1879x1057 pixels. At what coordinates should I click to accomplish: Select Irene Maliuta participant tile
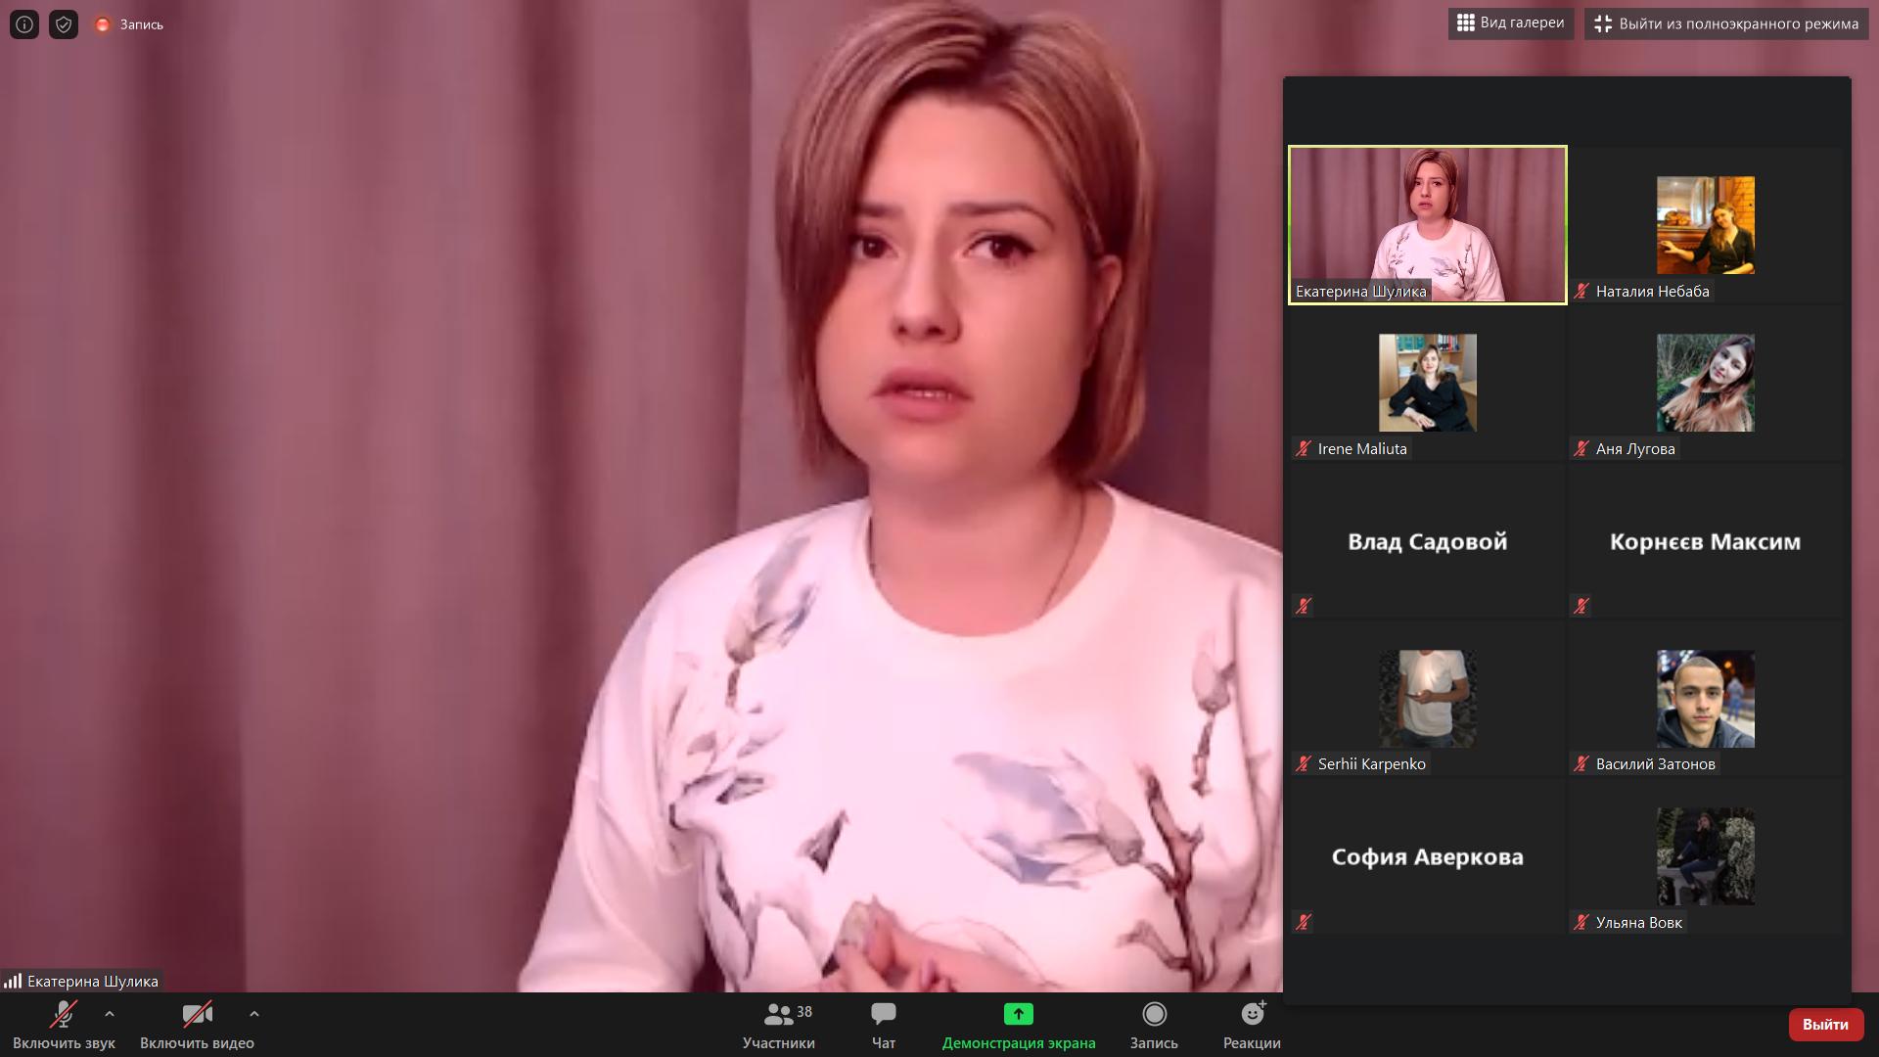point(1428,383)
